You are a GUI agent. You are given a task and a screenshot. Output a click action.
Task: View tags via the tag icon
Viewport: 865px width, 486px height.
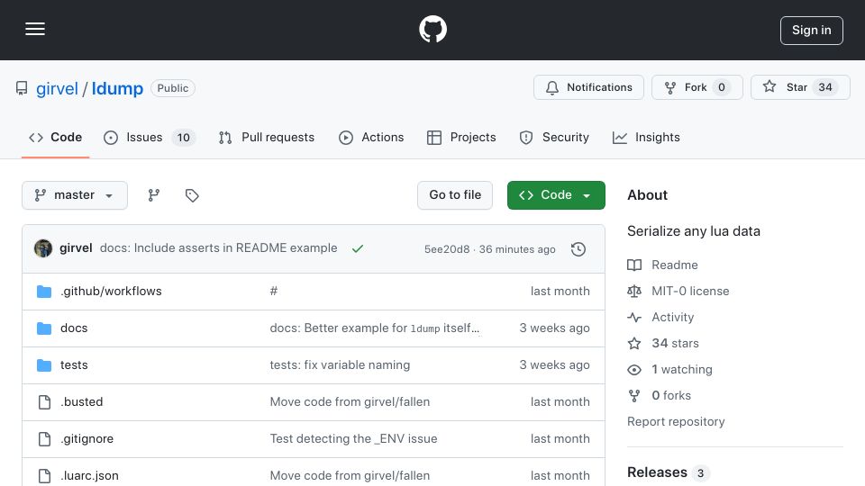point(191,195)
